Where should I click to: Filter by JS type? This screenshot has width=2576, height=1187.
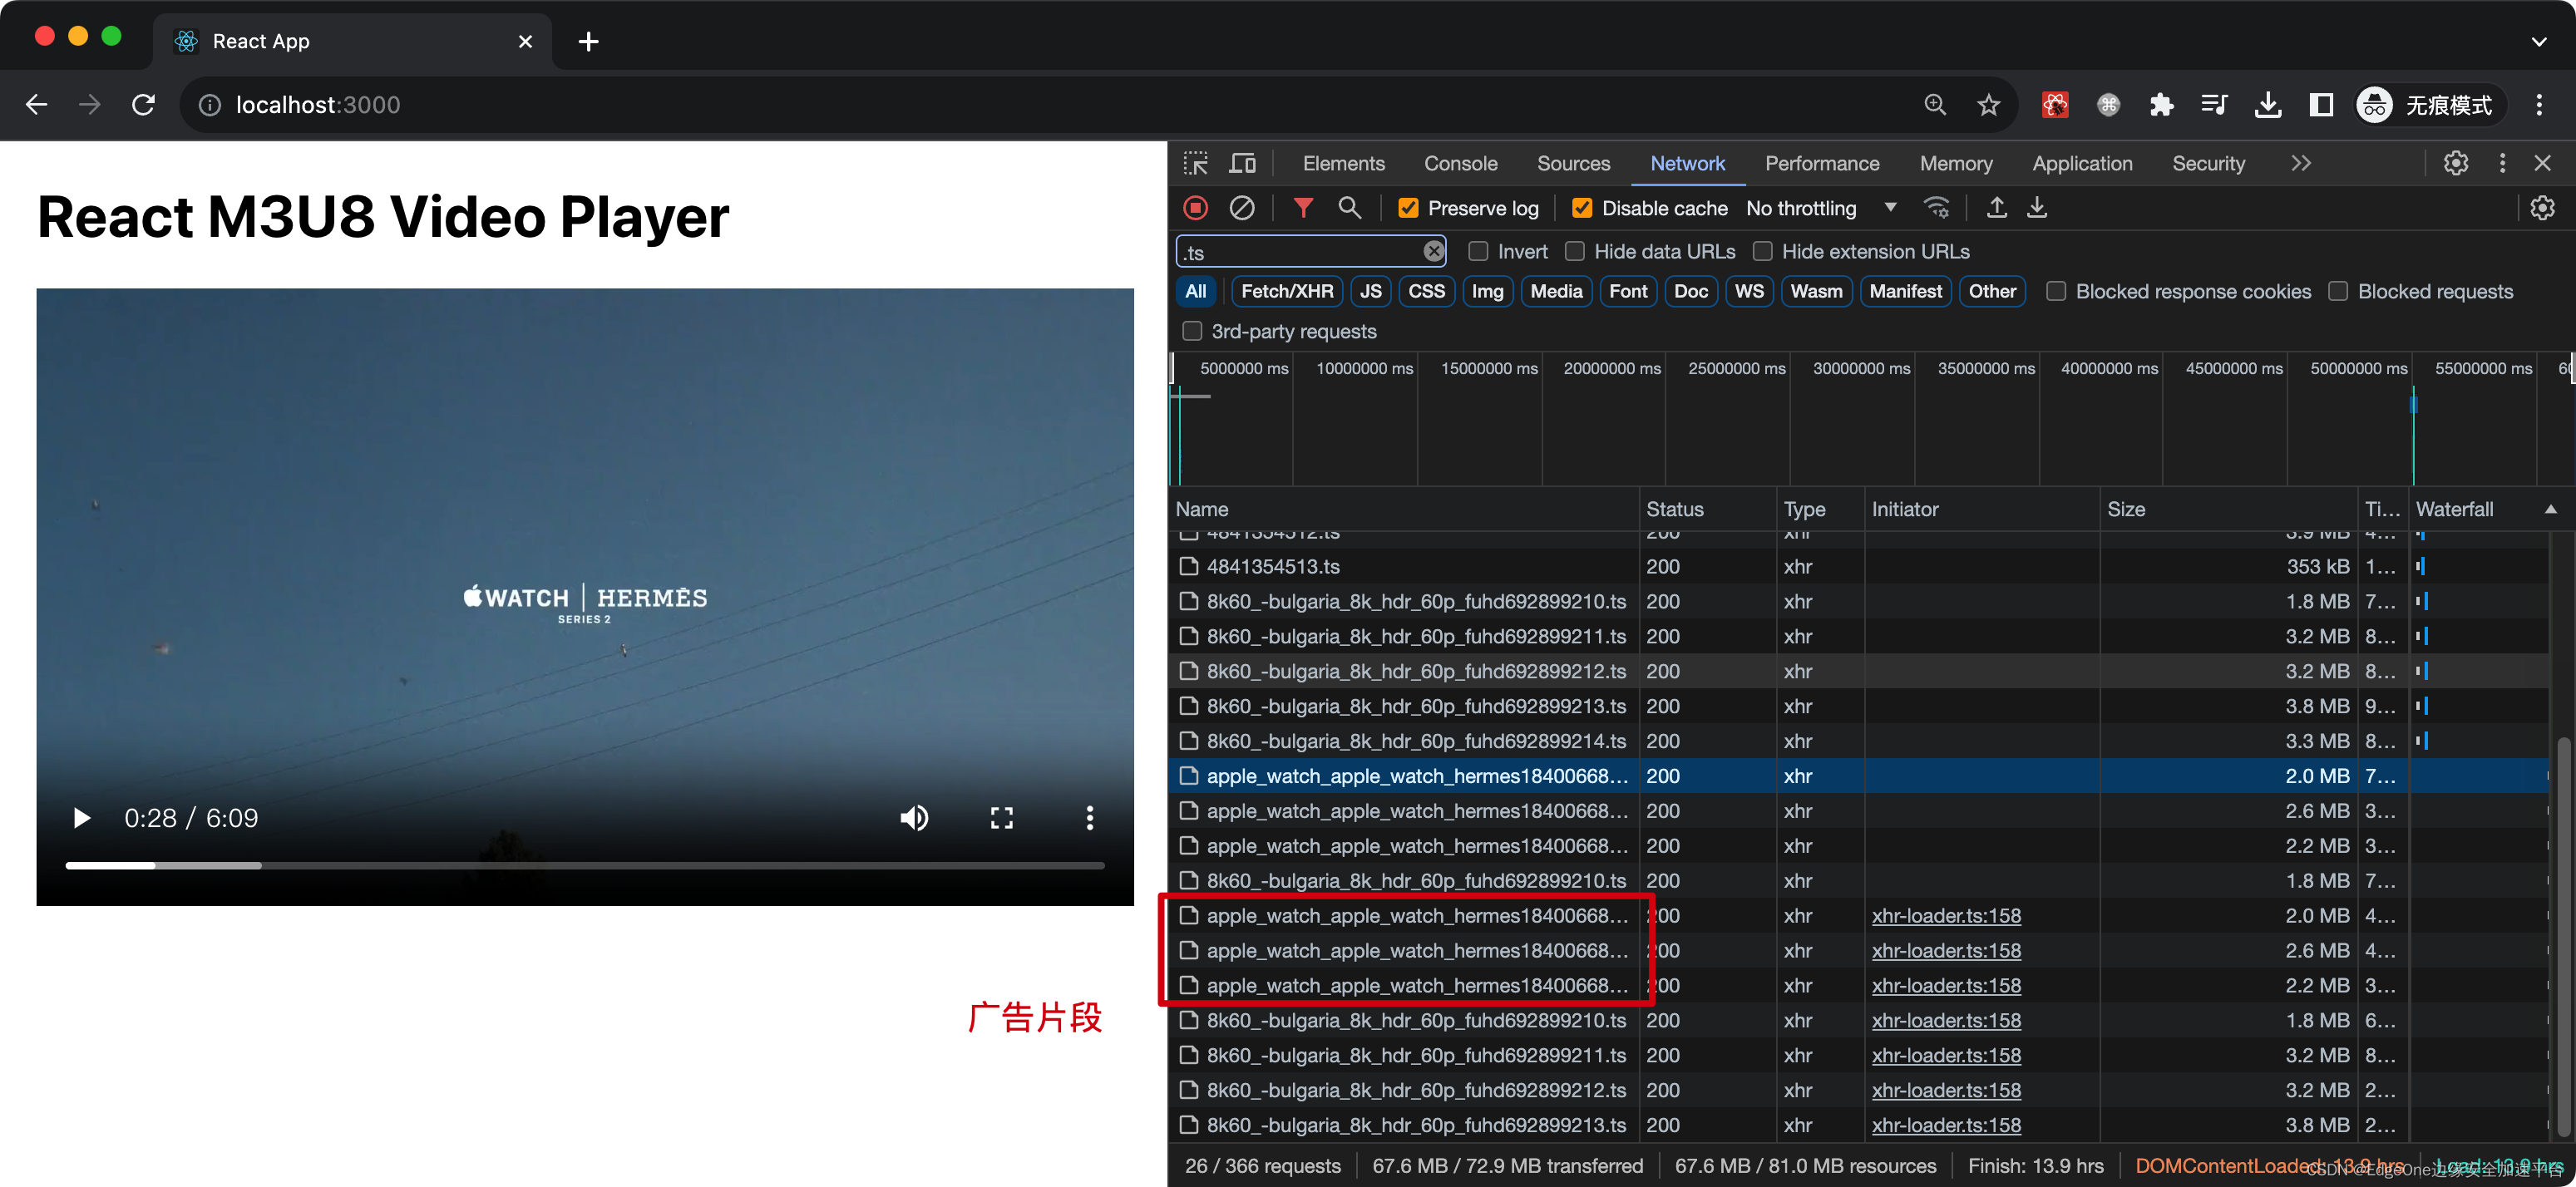point(1370,291)
